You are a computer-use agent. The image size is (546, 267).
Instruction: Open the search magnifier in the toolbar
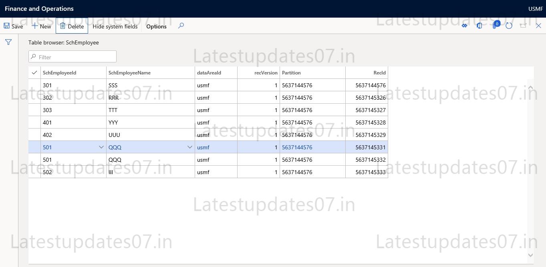click(x=181, y=25)
